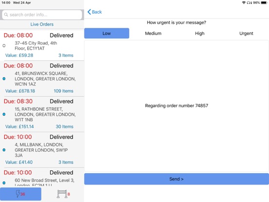Click Delivered status of City Road order
This screenshot has height=202, width=269.
[61, 35]
